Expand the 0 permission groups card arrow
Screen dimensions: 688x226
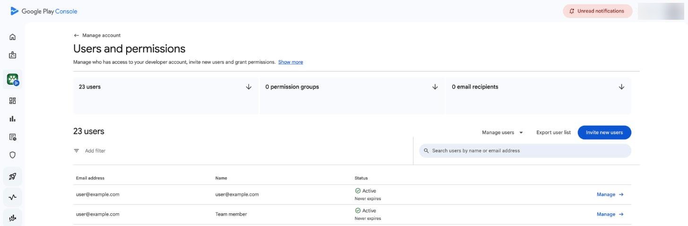(435, 87)
